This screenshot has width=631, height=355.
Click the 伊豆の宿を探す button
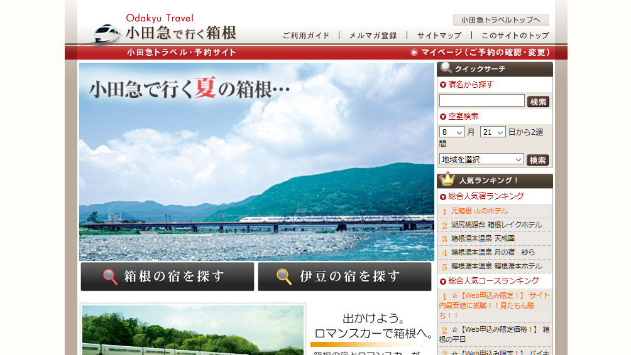point(344,277)
